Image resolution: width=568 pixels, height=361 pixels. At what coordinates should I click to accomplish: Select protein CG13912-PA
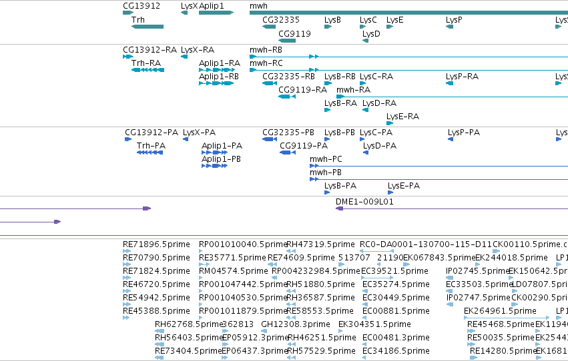point(152,133)
